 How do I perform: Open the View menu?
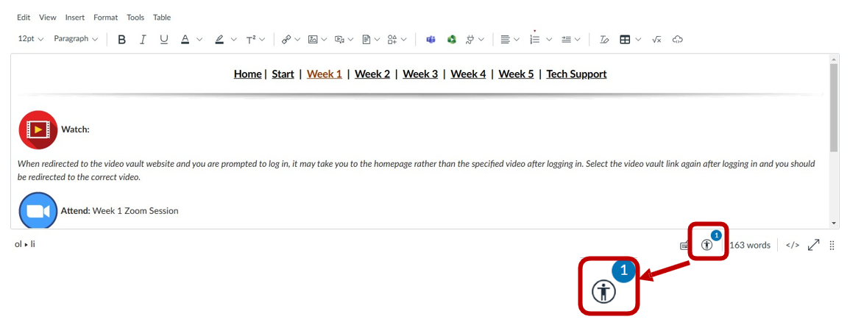pyautogui.click(x=48, y=18)
